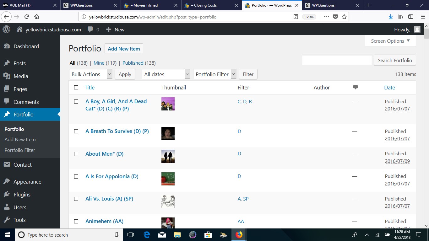Click the Media icon in sidebar

(x=7, y=76)
